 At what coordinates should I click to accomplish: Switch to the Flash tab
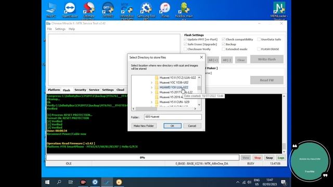[67, 90]
